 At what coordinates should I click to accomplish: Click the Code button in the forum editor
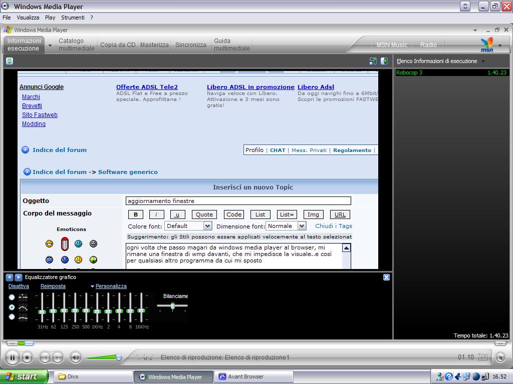click(234, 214)
